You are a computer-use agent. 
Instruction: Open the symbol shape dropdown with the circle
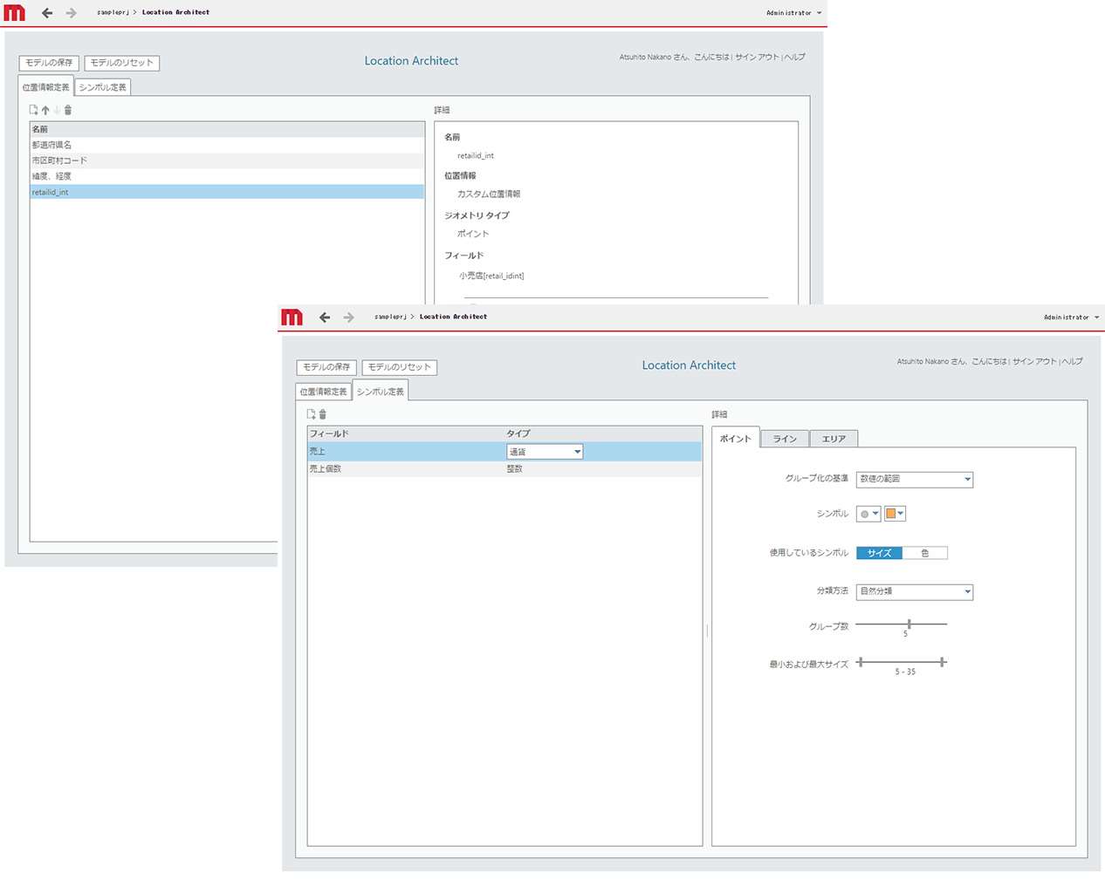pyautogui.click(x=868, y=514)
